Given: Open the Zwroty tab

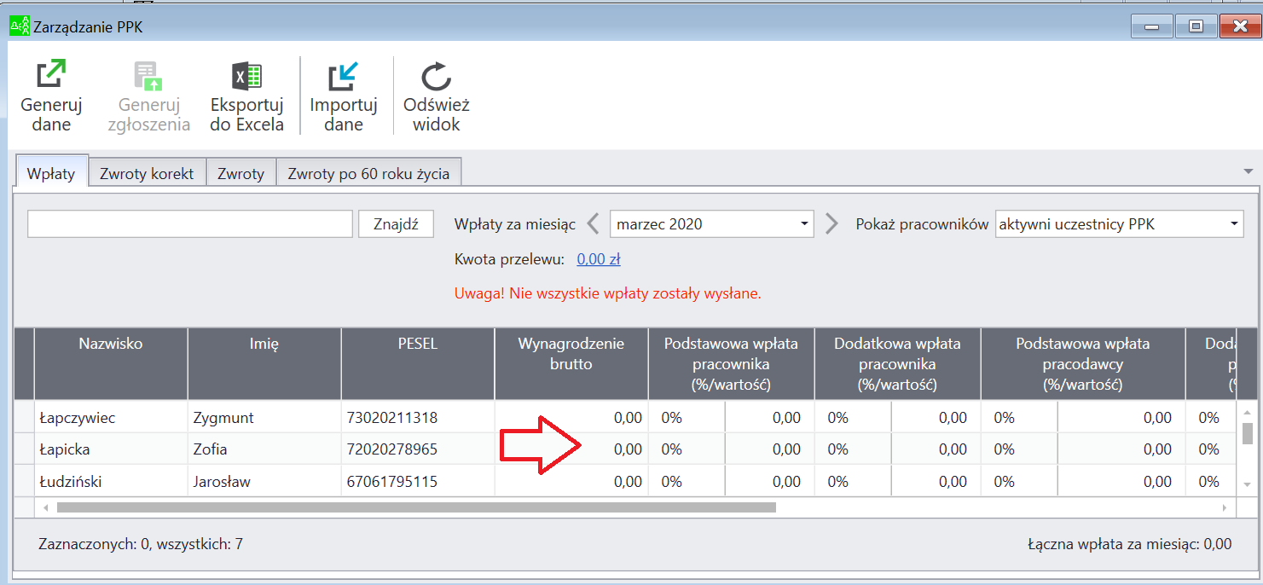Looking at the screenshot, I should tap(240, 174).
